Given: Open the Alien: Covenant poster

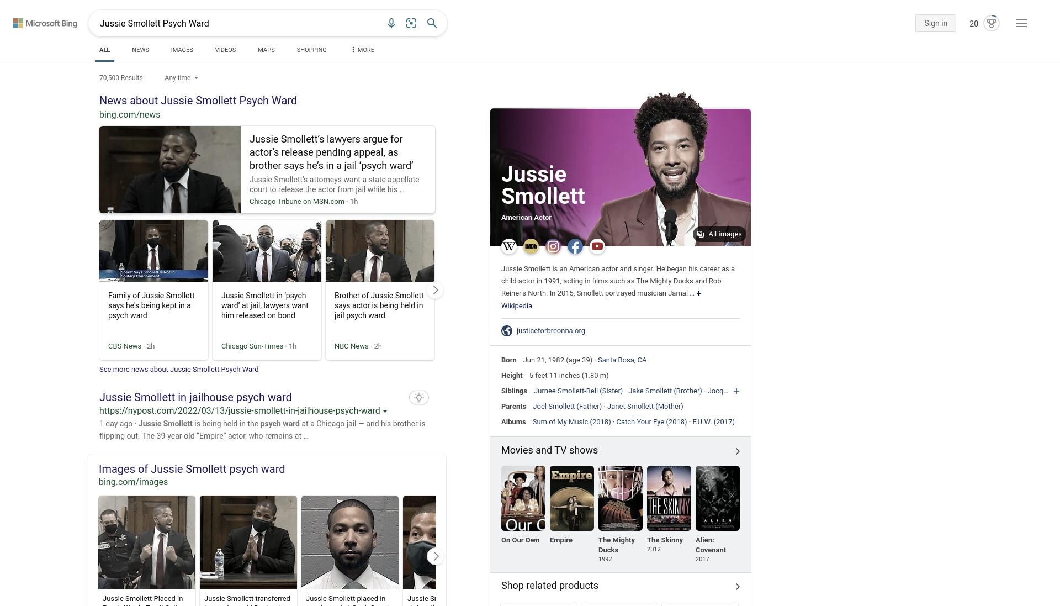Looking at the screenshot, I should coord(718,498).
